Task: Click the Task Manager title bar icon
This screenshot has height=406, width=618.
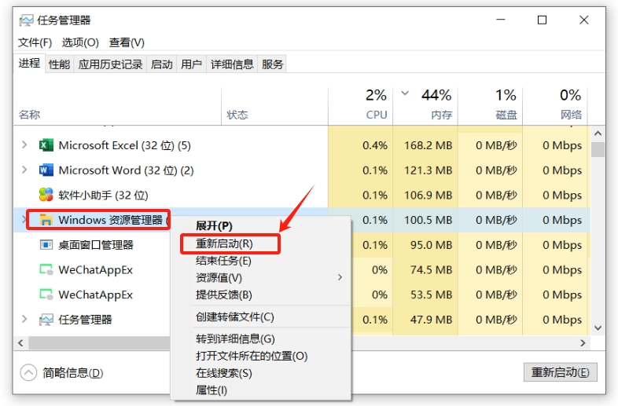Action: [26, 20]
